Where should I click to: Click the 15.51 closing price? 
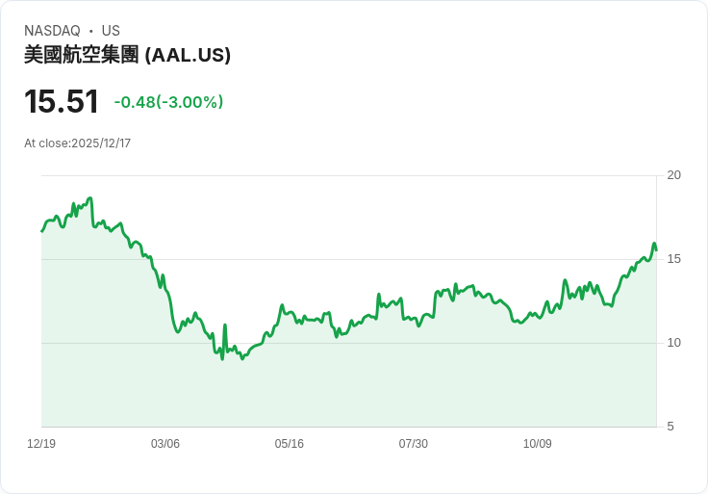click(x=62, y=102)
